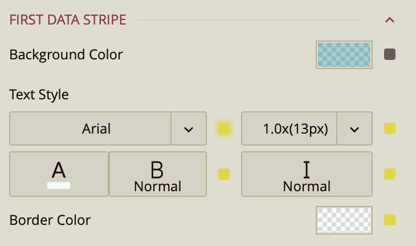Click the yellow indicator beside bold button
The image size is (416, 246).
coord(224,174)
